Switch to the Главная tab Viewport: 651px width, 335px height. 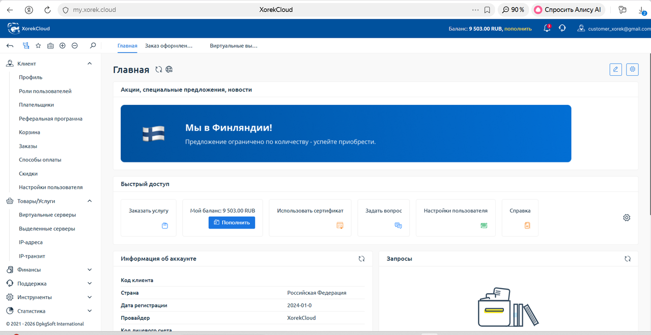click(127, 46)
